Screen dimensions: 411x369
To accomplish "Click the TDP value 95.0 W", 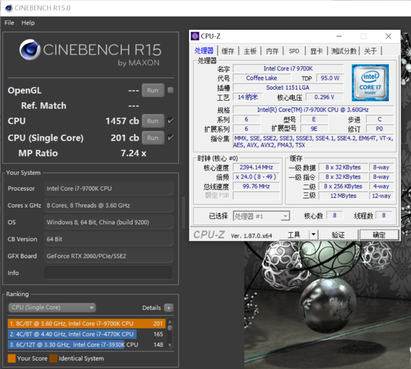I will click(x=330, y=78).
